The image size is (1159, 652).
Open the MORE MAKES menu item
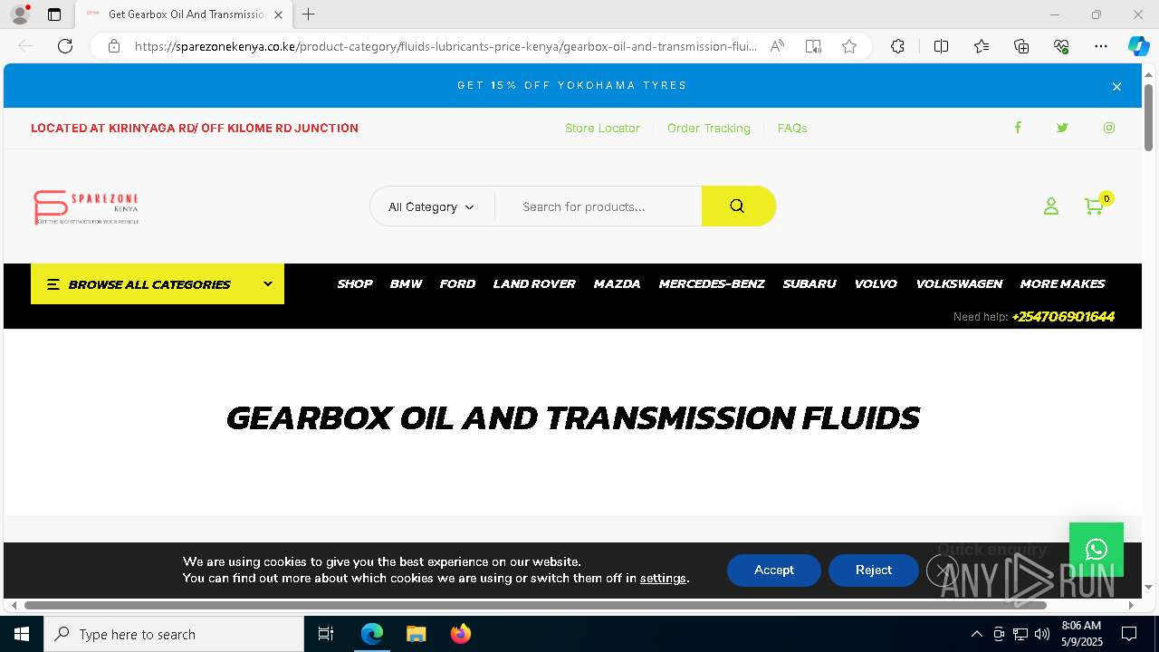1062,284
